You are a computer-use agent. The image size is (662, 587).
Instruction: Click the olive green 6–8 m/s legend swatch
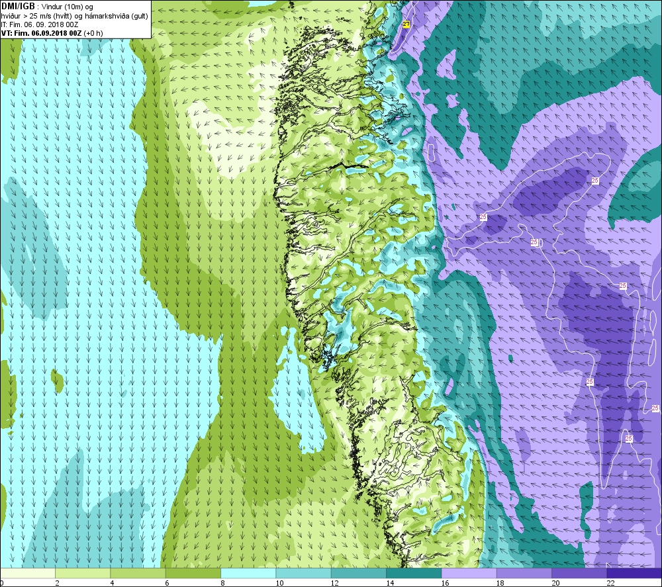193,572
